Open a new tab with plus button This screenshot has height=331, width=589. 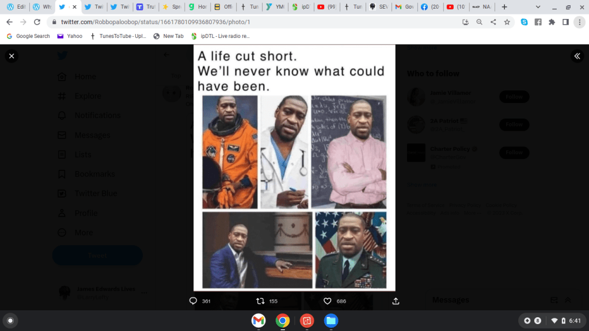(x=504, y=7)
